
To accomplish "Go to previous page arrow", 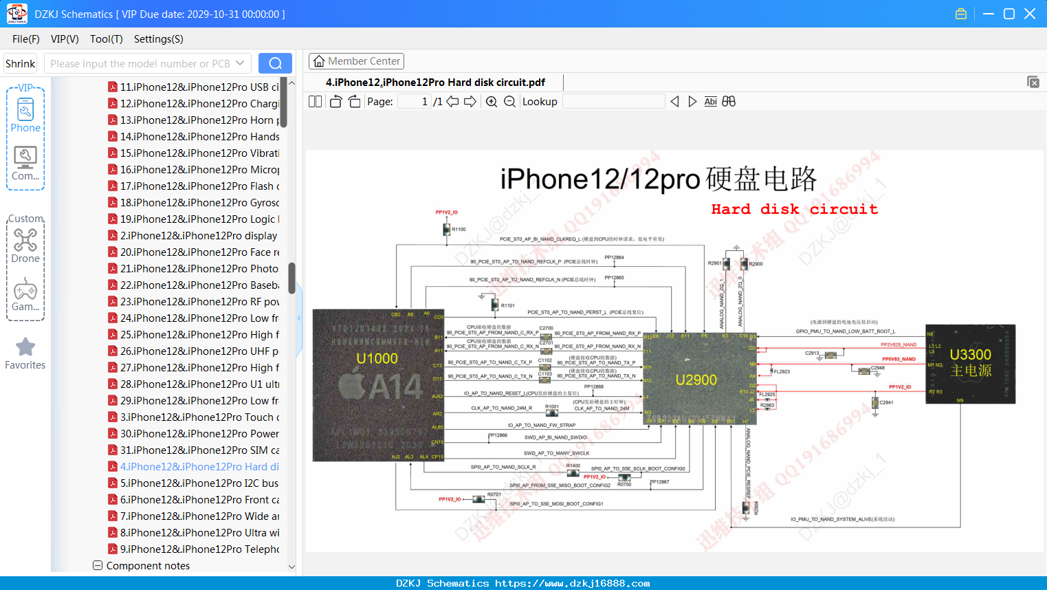I will (452, 101).
